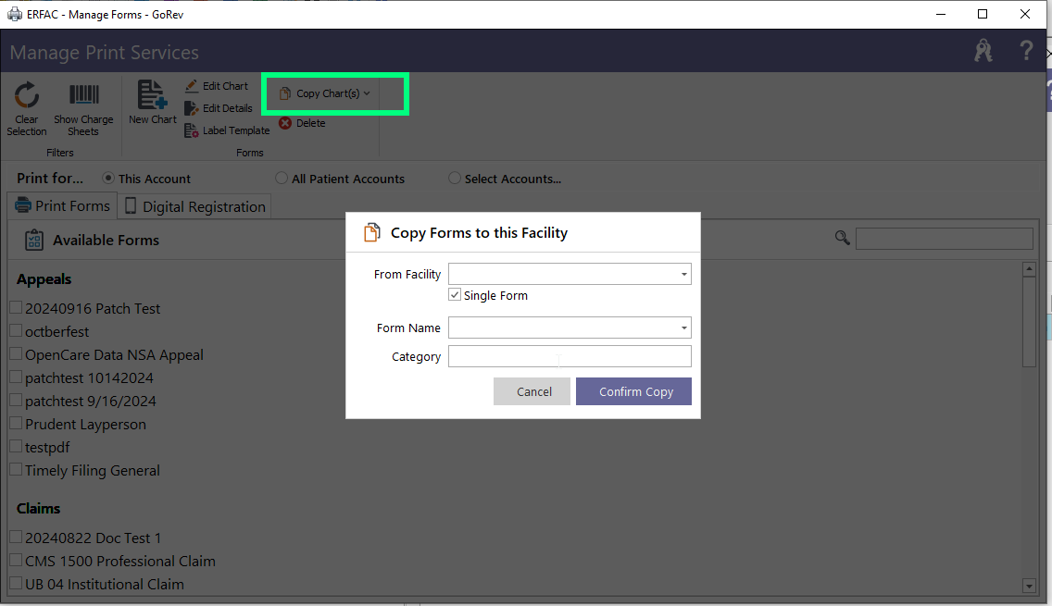This screenshot has height=606, width=1052.
Task: Click the forms list scrollbar up arrow
Action: point(1029,269)
